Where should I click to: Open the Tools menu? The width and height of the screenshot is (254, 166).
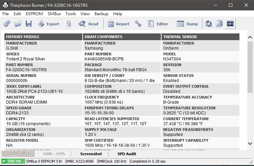(x=71, y=14)
